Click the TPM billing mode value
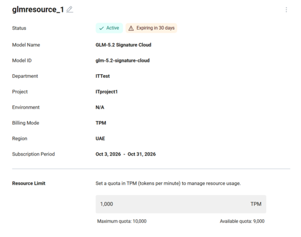Image resolution: width=301 pixels, height=237 pixels. point(101,123)
